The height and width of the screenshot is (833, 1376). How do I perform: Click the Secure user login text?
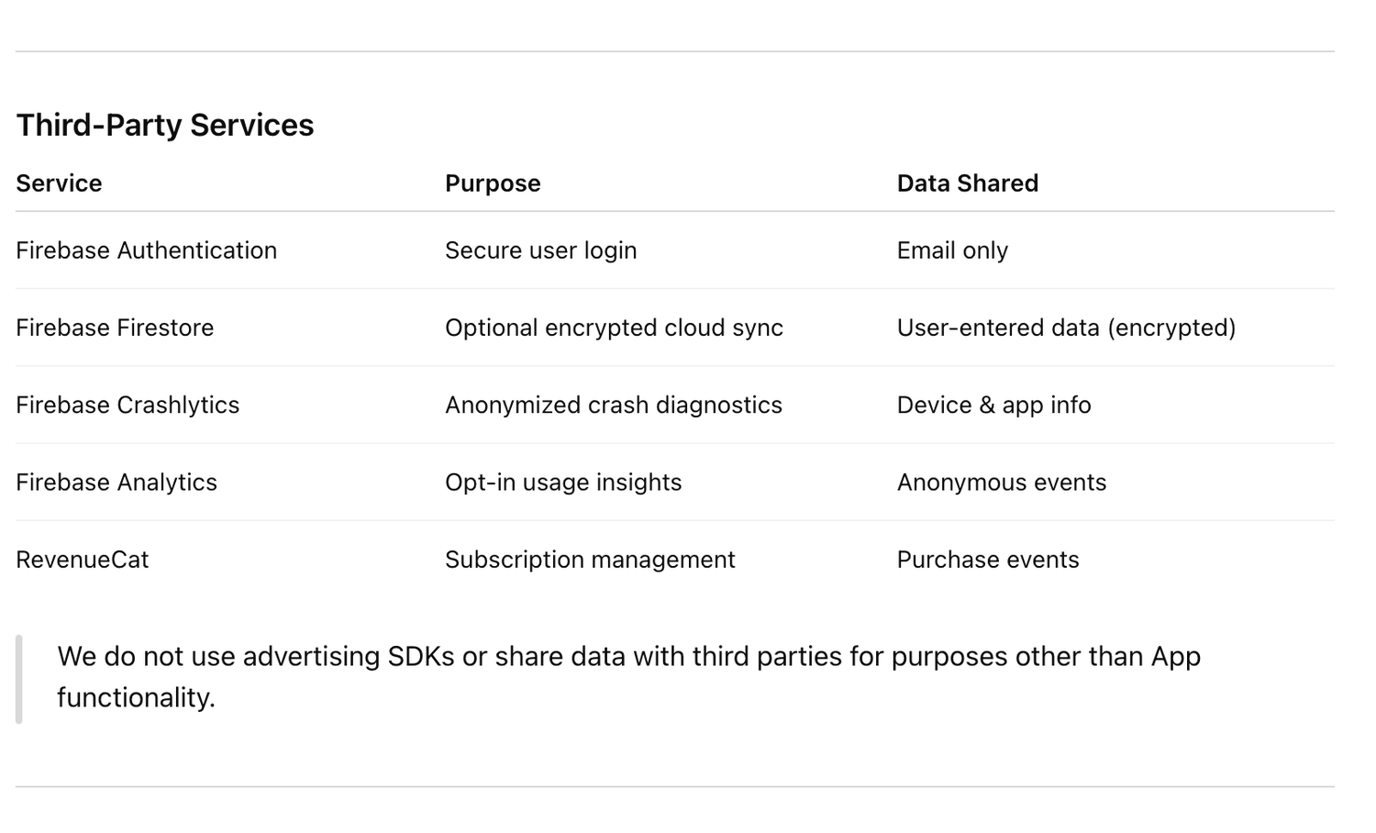click(x=540, y=250)
